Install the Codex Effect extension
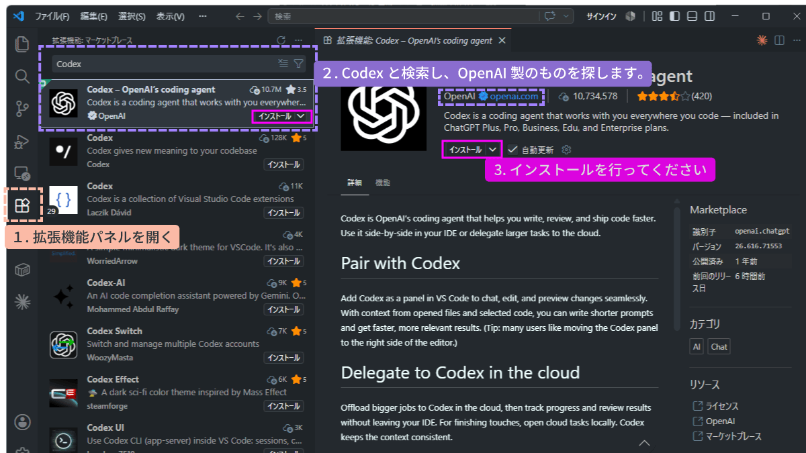The image size is (806, 453). pos(283,406)
